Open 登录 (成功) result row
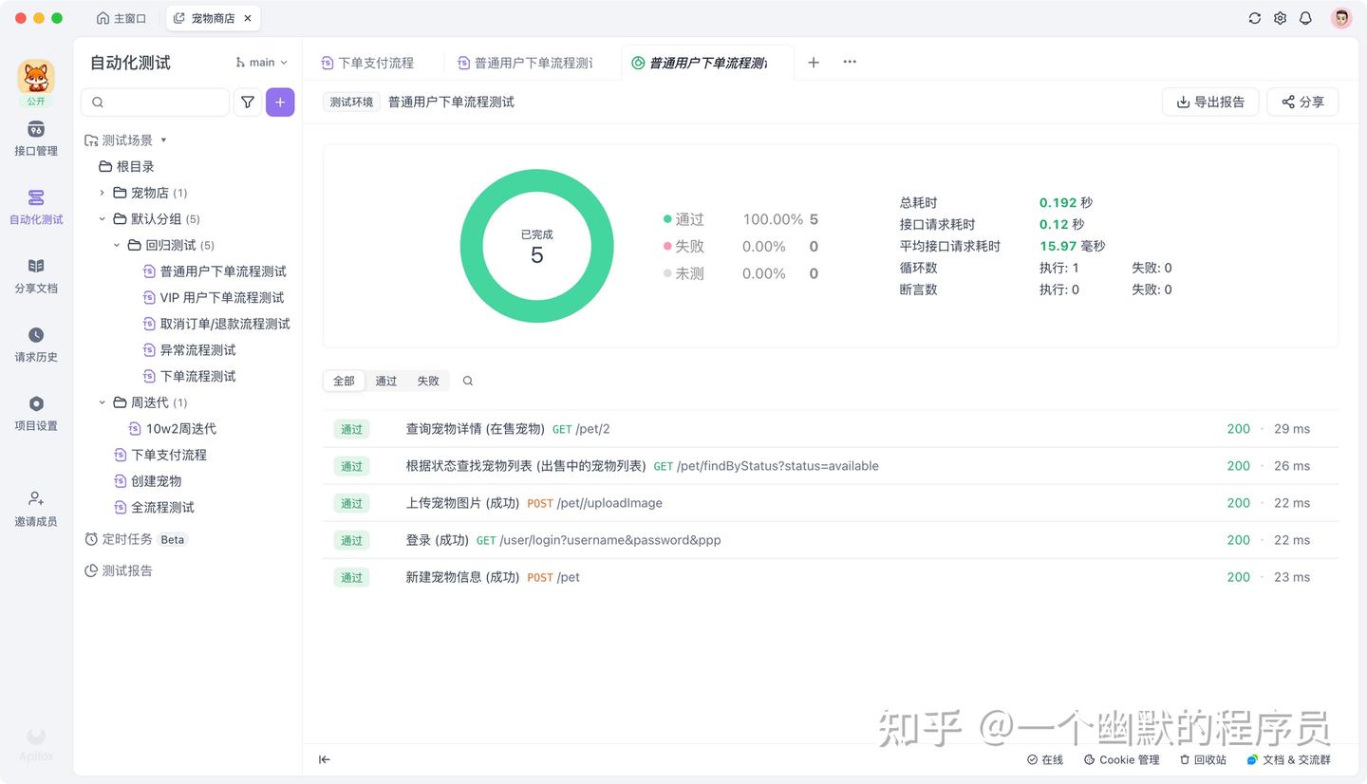1367x784 pixels. click(x=831, y=540)
